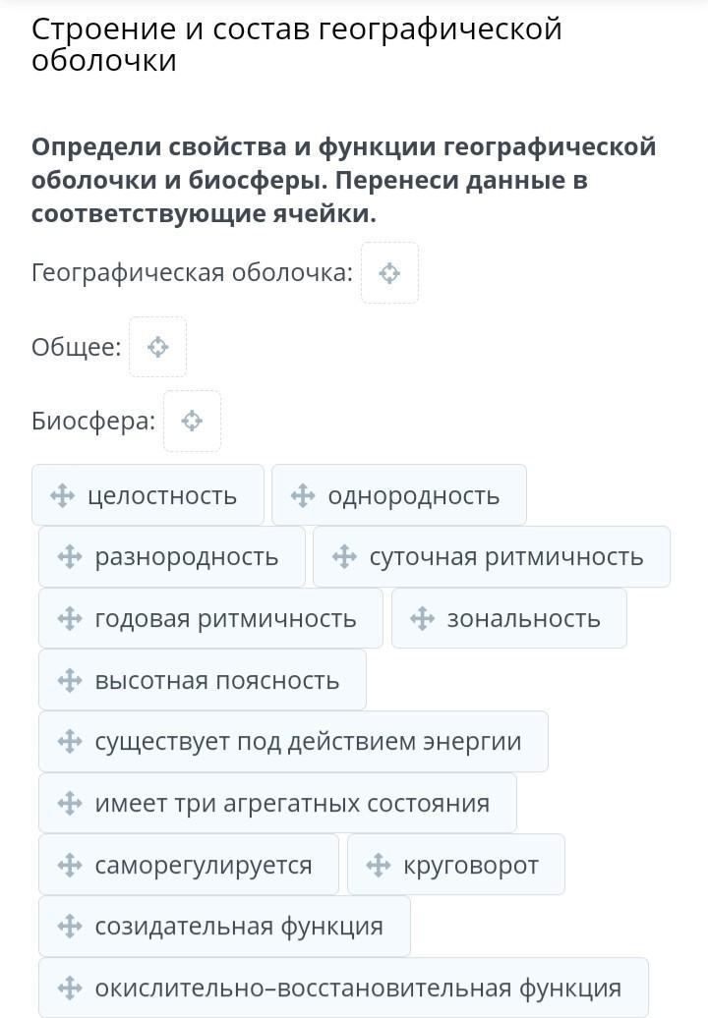The width and height of the screenshot is (708, 1018).
Task: Click the drag icon next to зональность
Action: tap(422, 619)
